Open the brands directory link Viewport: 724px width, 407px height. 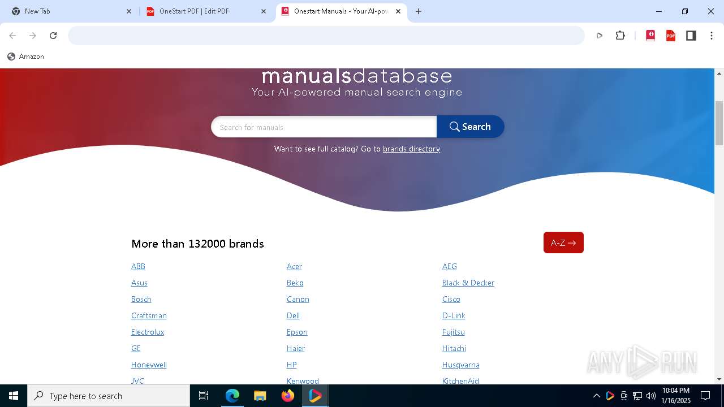[411, 149]
